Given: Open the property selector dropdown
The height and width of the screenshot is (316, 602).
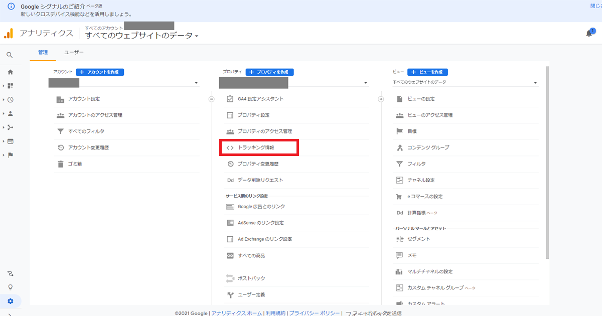Looking at the screenshot, I should coord(294,83).
